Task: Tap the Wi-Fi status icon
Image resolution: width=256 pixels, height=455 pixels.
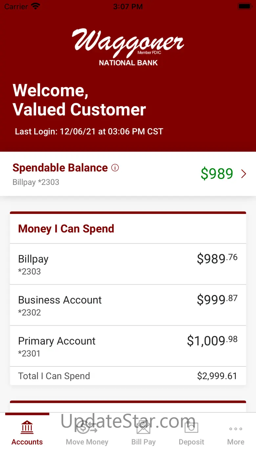Action: 35,6
